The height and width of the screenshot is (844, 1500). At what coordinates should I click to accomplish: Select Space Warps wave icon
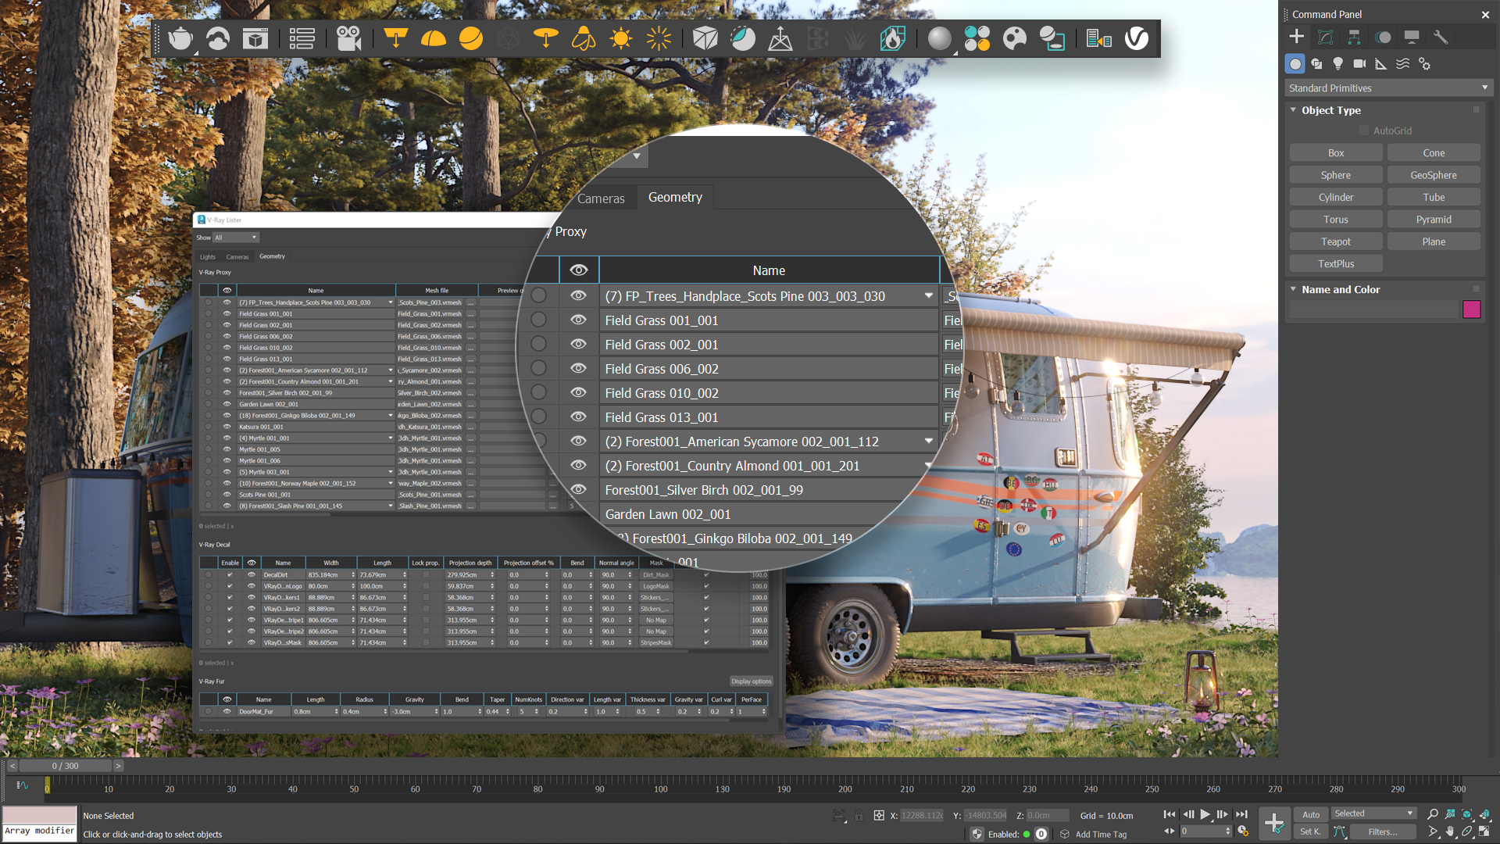coord(1403,64)
